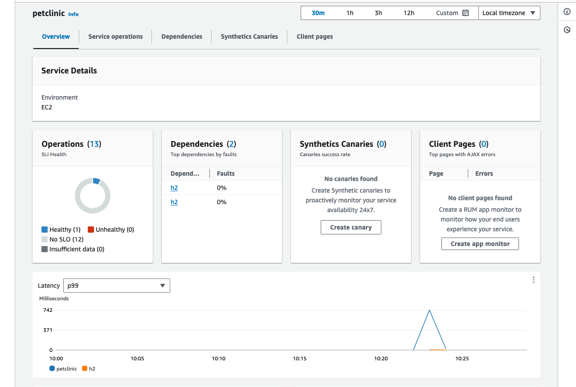
Task: Click the petclinic legend marker below the chart
Action: pos(51,368)
